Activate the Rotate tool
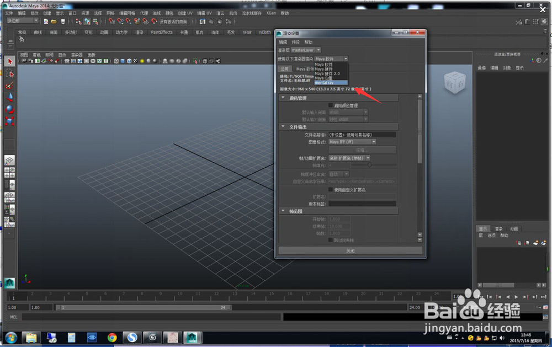The height and width of the screenshot is (347, 552). tap(10, 109)
